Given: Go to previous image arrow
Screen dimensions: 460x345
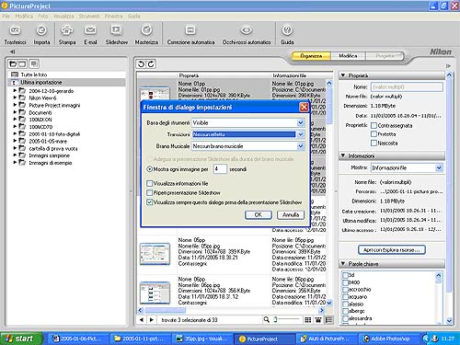Looking at the screenshot, I should click(x=142, y=320).
